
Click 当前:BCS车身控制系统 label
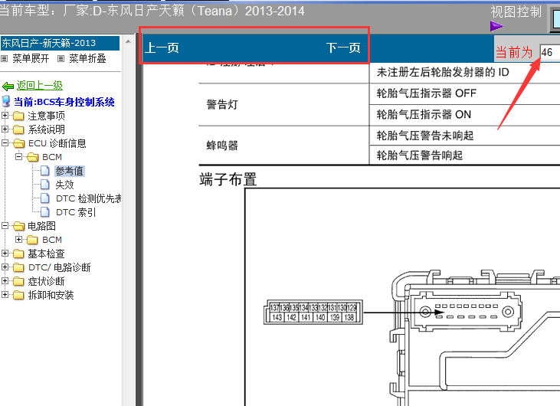pos(64,102)
